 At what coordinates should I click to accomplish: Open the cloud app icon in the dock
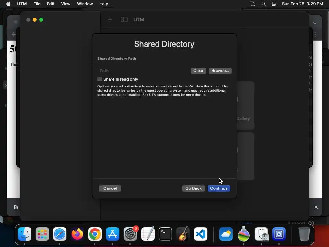pyautogui.click(x=226, y=234)
